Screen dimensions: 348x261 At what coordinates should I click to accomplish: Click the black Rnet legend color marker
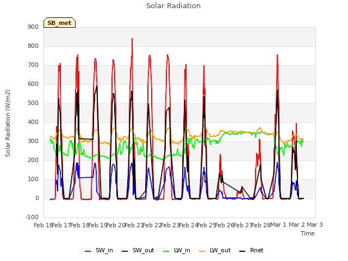click(242, 251)
